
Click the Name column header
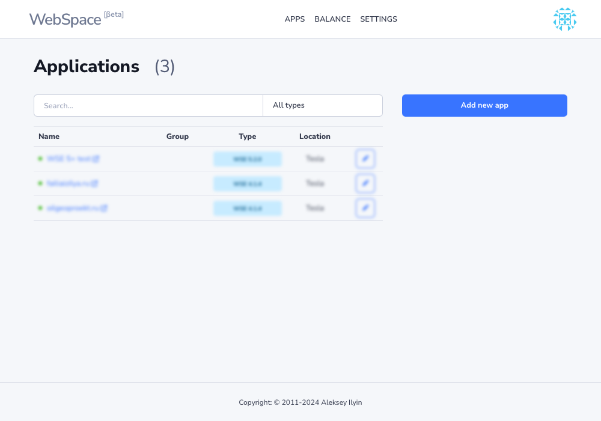[49, 137]
